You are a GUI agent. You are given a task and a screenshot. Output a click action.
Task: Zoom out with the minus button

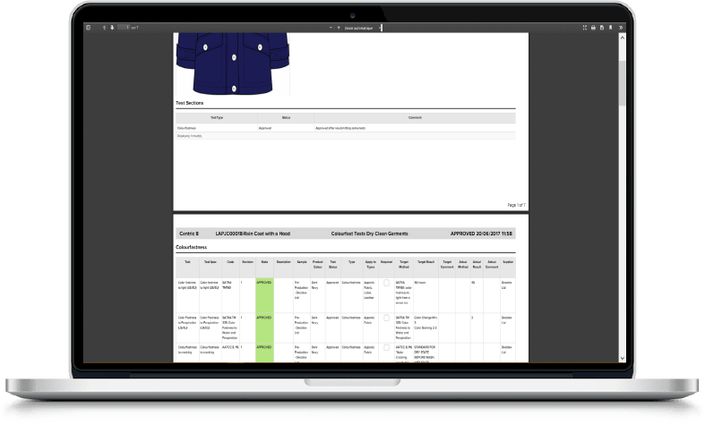(331, 28)
